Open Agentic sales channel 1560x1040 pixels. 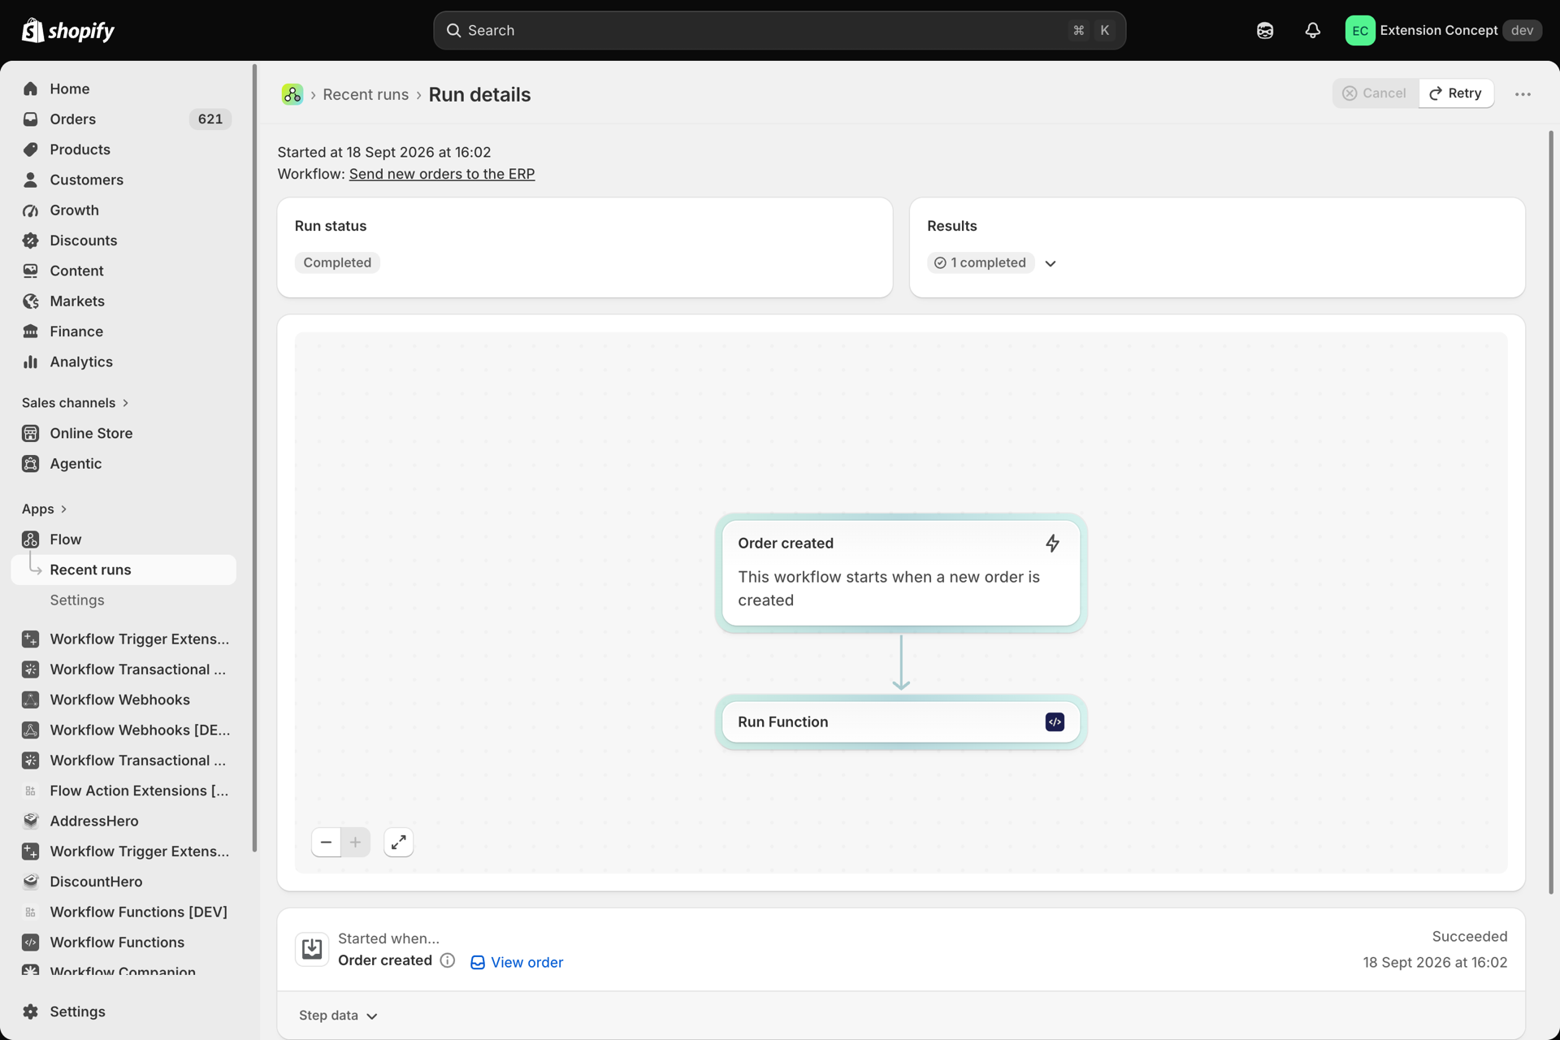pyautogui.click(x=123, y=464)
